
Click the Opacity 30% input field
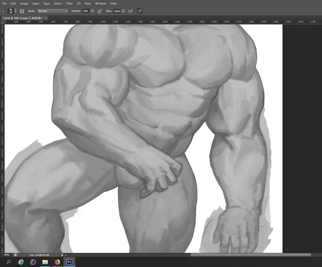tap(86, 11)
